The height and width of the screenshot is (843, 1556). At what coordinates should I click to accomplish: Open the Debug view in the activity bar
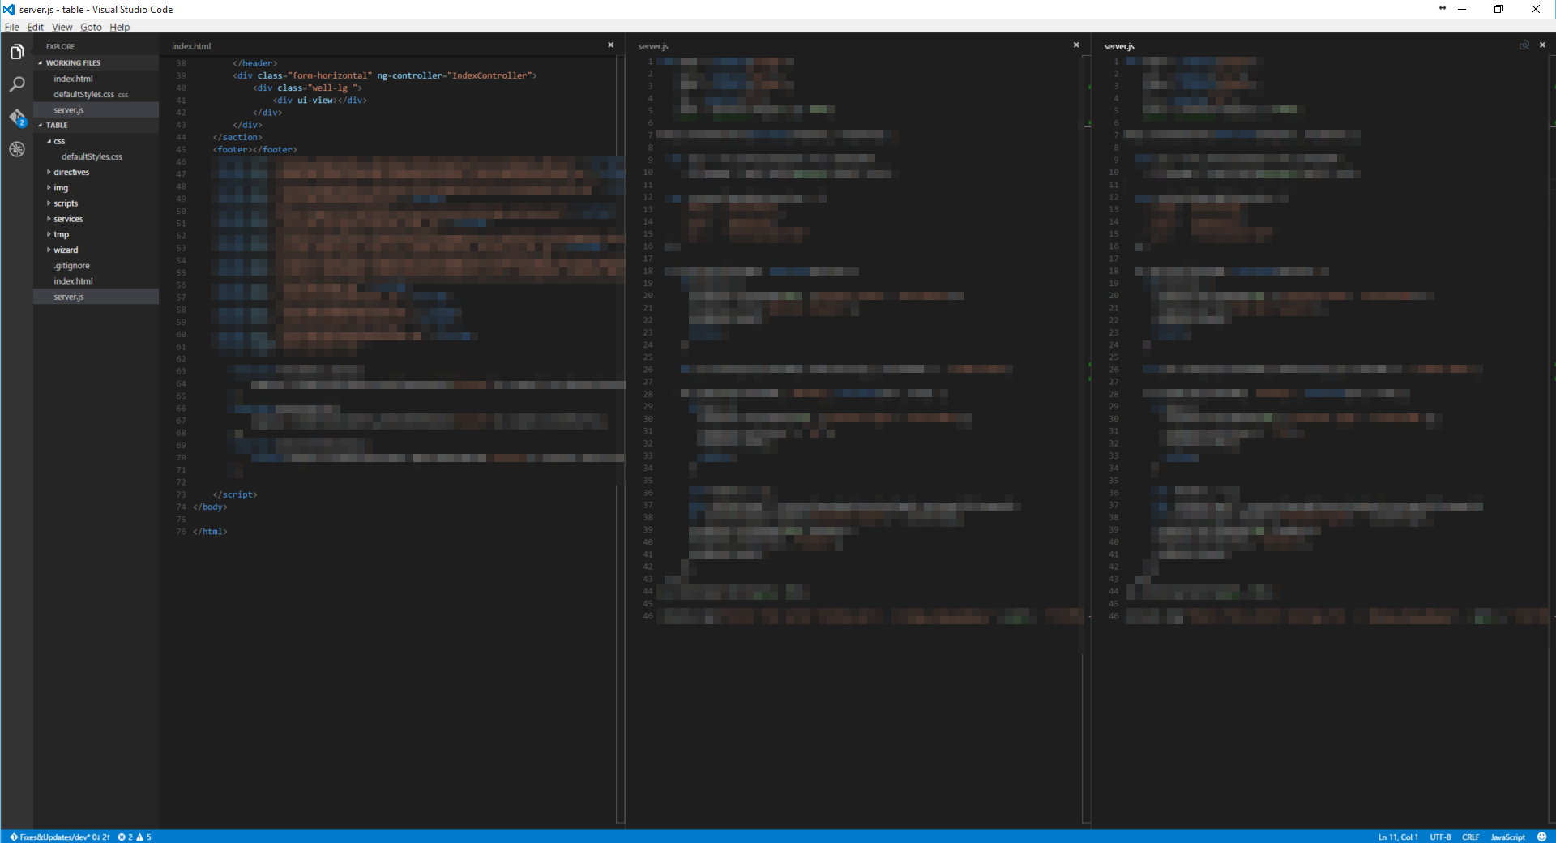17,149
